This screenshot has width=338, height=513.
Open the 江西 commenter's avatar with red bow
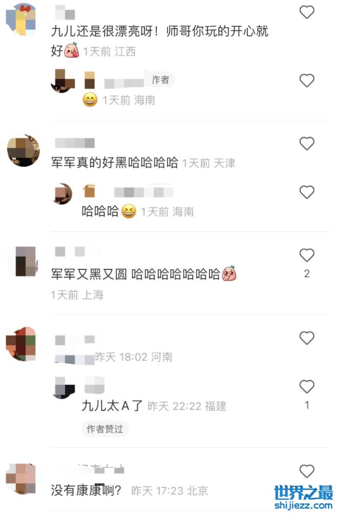[21, 19]
